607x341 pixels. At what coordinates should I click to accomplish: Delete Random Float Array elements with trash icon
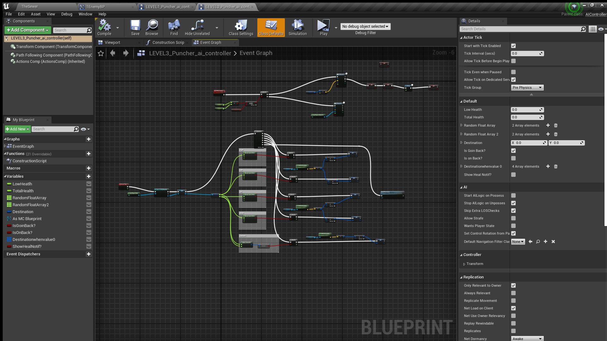[556, 125]
